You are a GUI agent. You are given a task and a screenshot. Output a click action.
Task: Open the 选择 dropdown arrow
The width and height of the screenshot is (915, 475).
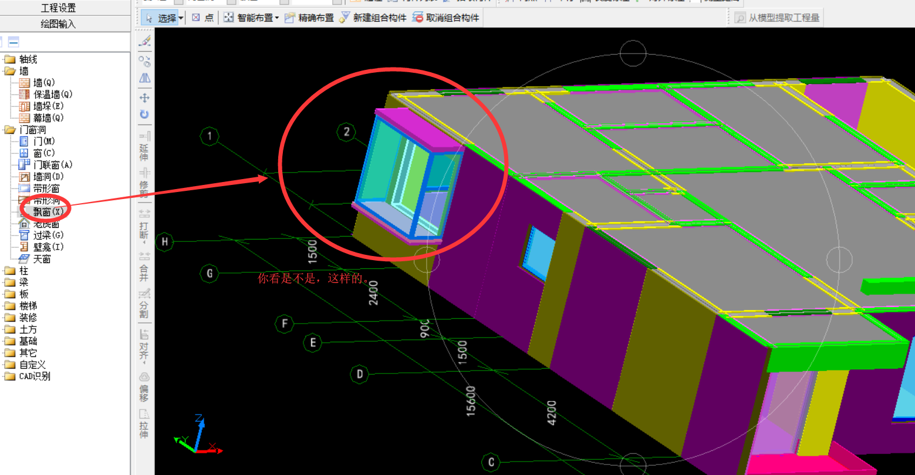click(x=181, y=18)
